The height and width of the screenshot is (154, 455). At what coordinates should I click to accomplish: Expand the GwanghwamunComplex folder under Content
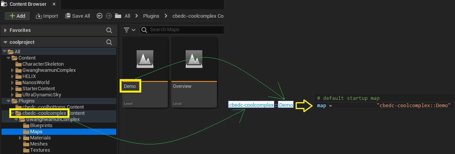tap(13, 70)
